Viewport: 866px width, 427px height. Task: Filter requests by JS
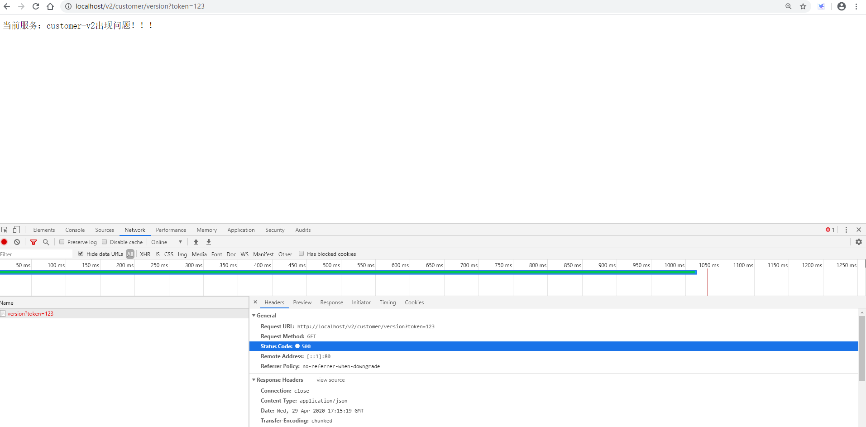(x=157, y=254)
